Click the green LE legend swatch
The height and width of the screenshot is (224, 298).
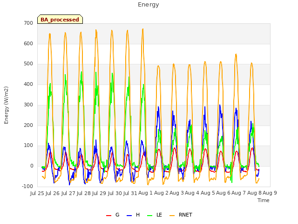[x=150, y=216]
